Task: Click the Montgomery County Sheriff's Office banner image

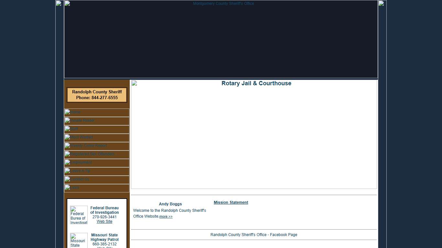Action: [221, 39]
